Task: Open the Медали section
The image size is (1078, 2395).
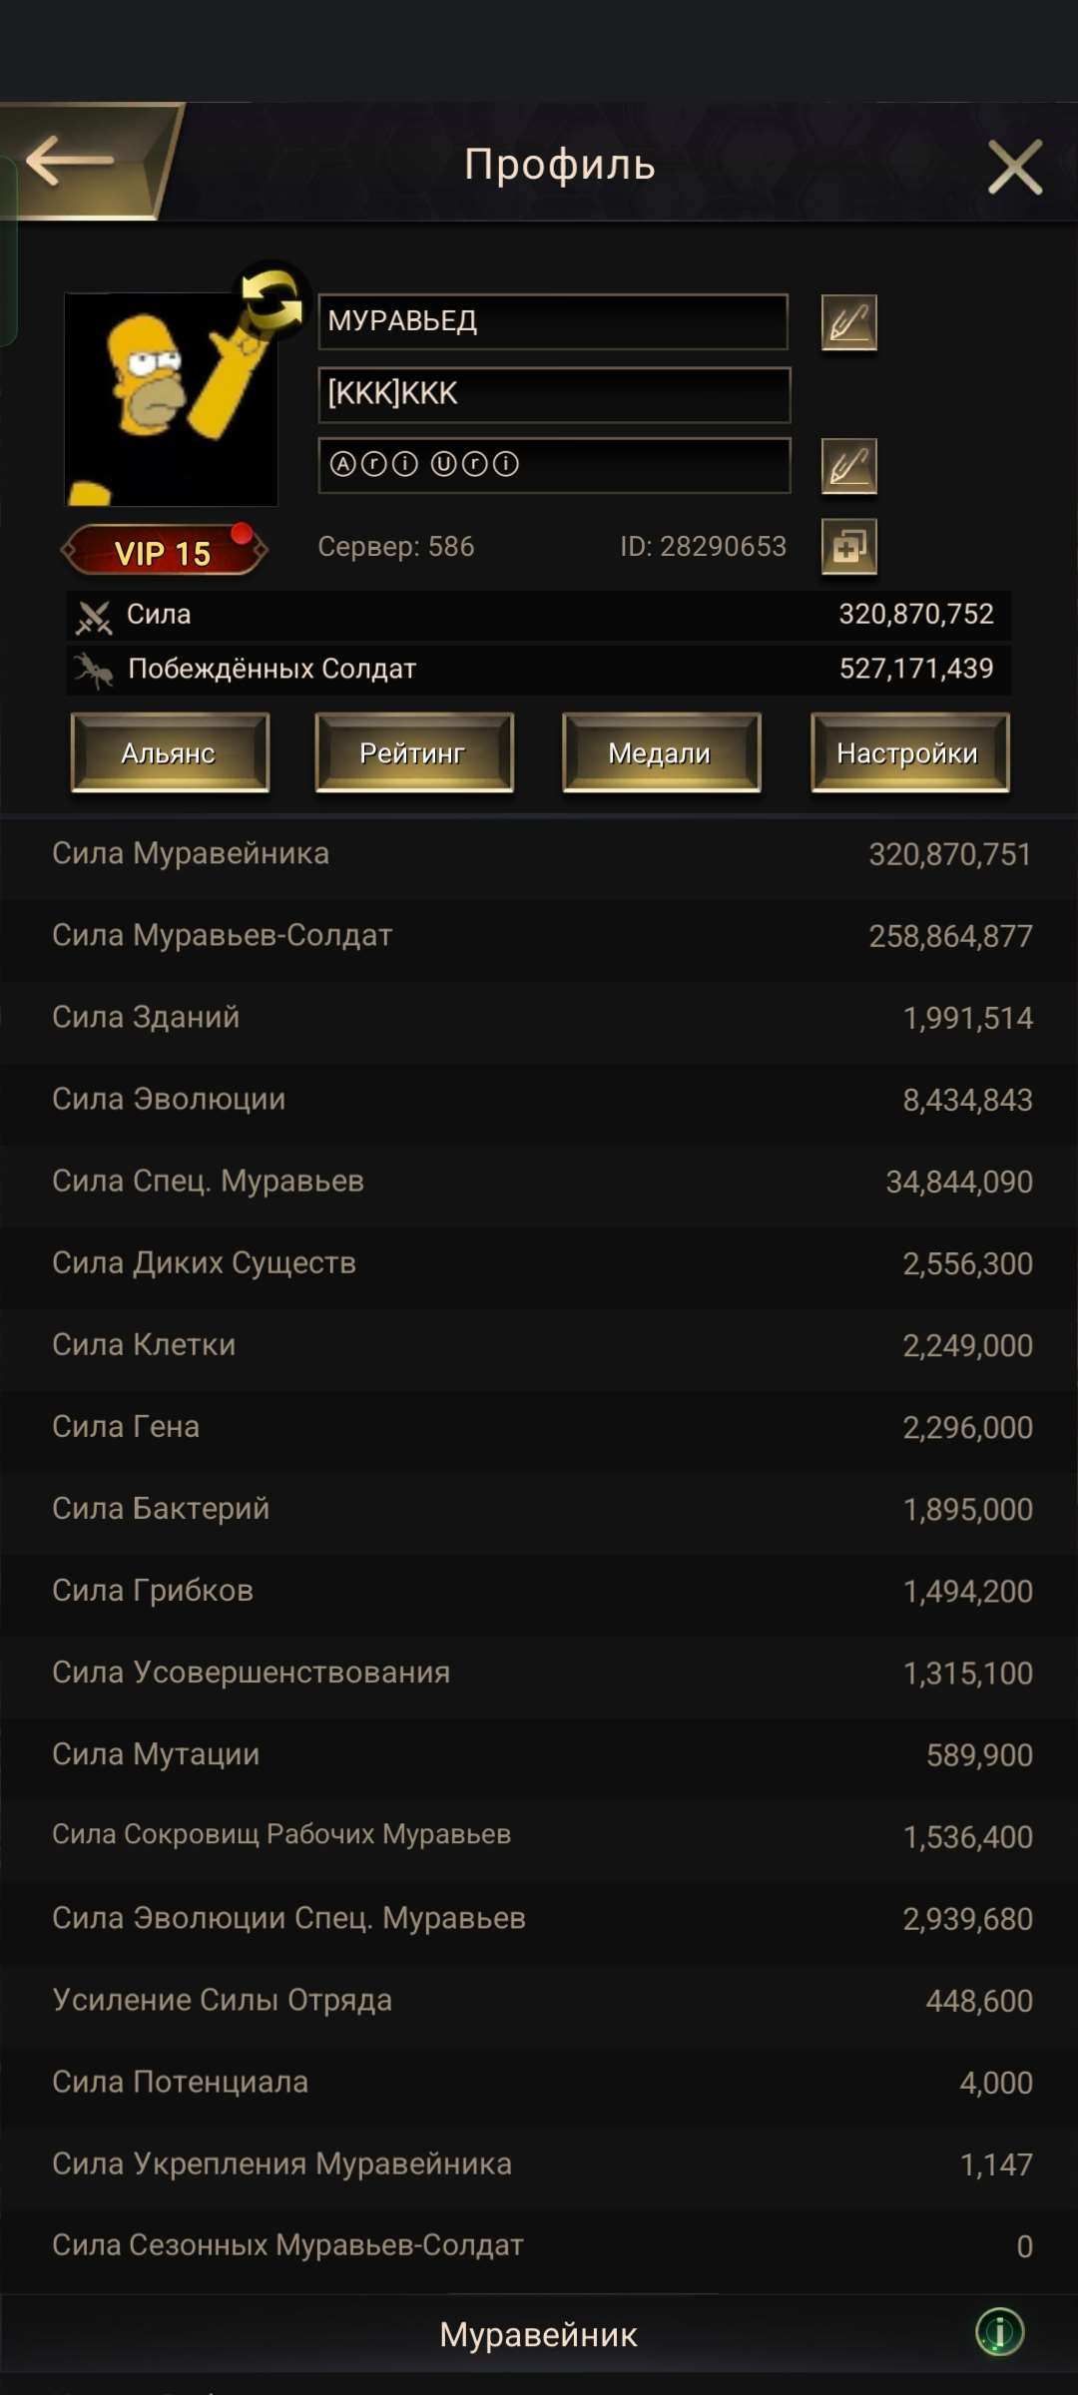Action: click(661, 752)
